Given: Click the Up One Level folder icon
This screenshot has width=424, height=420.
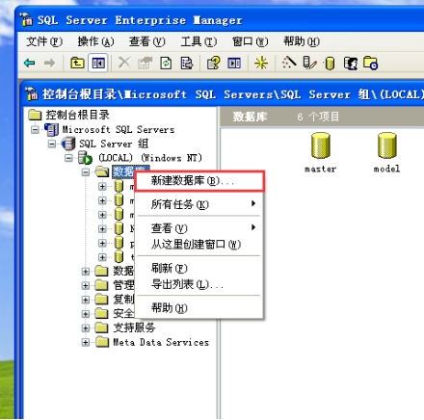Looking at the screenshot, I should 77,63.
